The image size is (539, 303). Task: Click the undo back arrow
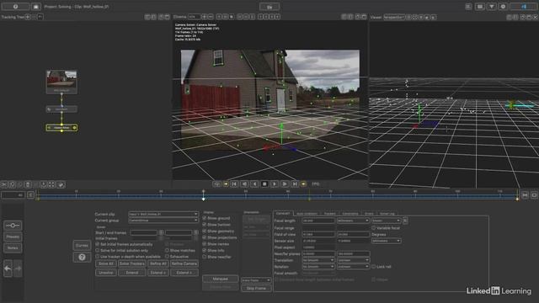(8, 268)
